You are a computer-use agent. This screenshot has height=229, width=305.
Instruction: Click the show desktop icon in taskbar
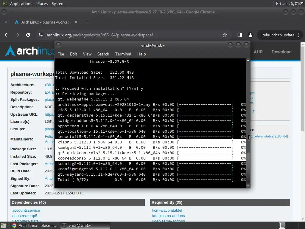click(x=3, y=225)
